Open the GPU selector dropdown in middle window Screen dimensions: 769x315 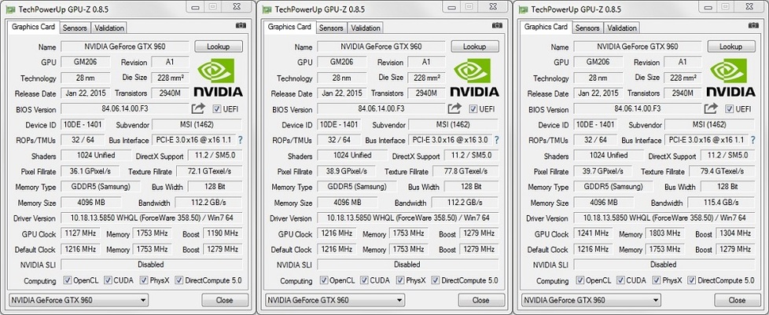pos(335,300)
